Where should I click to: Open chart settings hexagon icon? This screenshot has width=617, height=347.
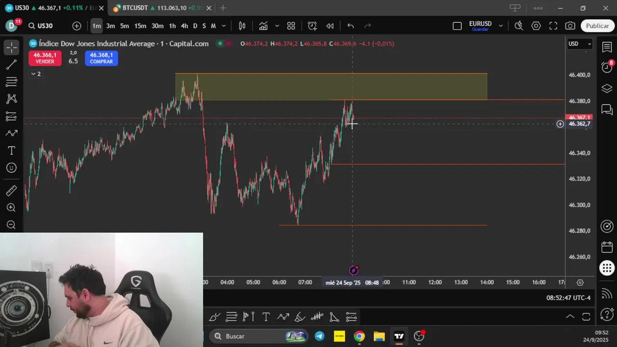pyautogui.click(x=536, y=26)
